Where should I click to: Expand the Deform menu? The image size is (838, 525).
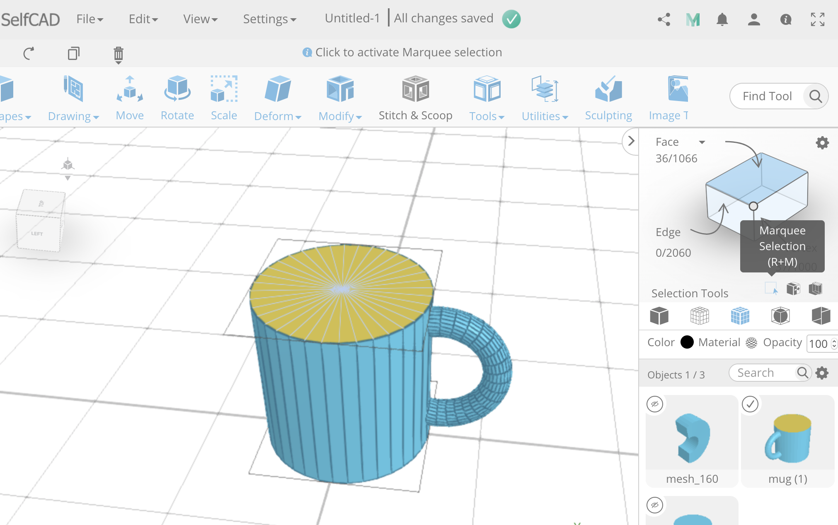click(277, 116)
